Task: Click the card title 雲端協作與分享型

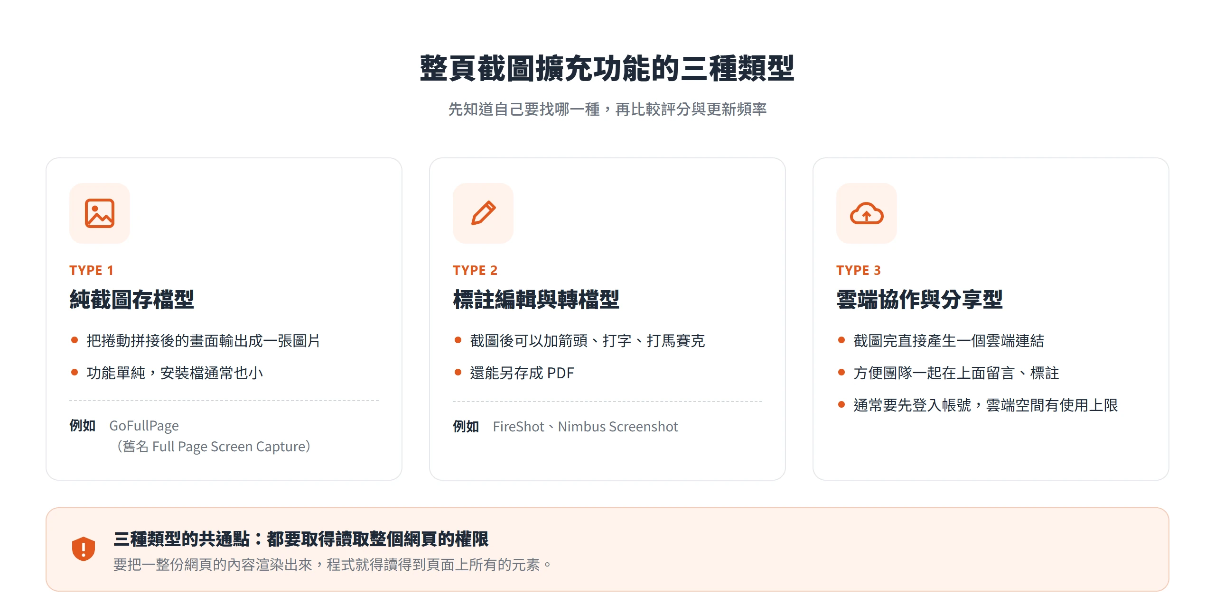Action: pyautogui.click(x=919, y=300)
